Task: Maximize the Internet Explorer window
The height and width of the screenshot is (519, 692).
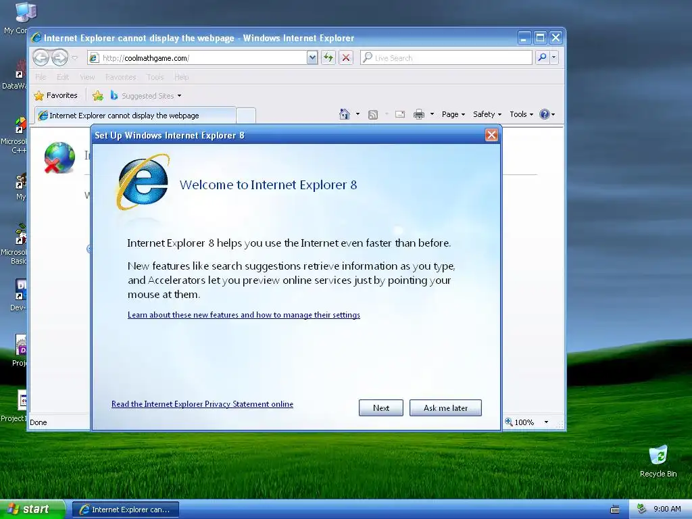Action: tap(540, 38)
